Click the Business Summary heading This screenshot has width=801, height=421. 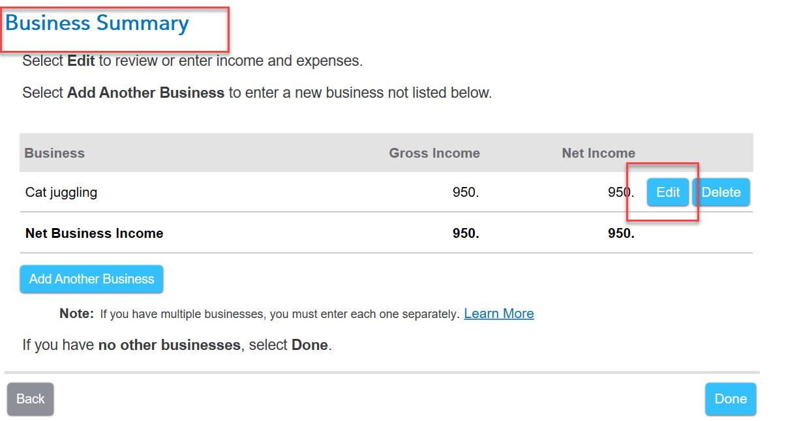point(97,24)
